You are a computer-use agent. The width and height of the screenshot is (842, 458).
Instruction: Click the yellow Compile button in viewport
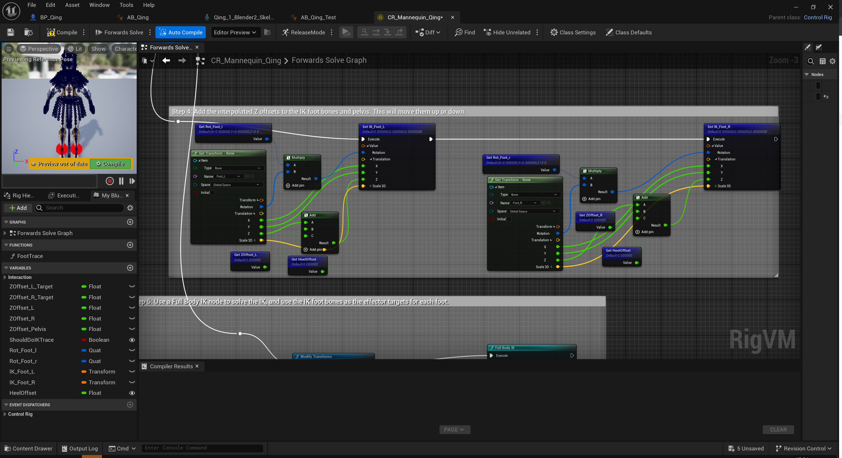click(110, 164)
